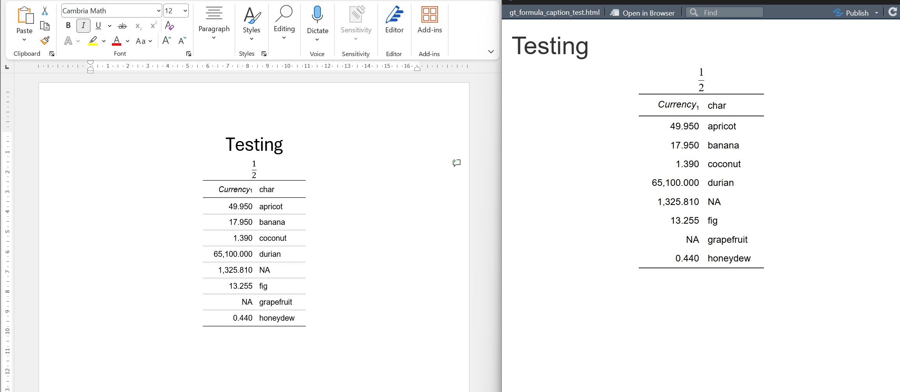Click the left indent marker on ruler
The height and width of the screenshot is (392, 900).
[90, 67]
